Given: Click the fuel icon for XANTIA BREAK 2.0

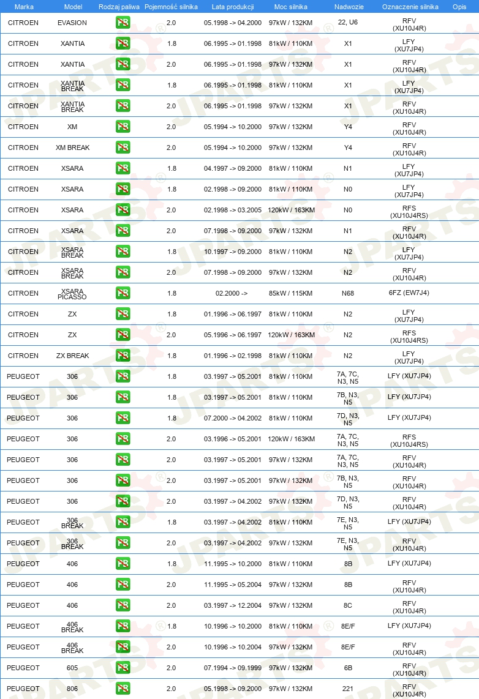Looking at the screenshot, I should [123, 106].
